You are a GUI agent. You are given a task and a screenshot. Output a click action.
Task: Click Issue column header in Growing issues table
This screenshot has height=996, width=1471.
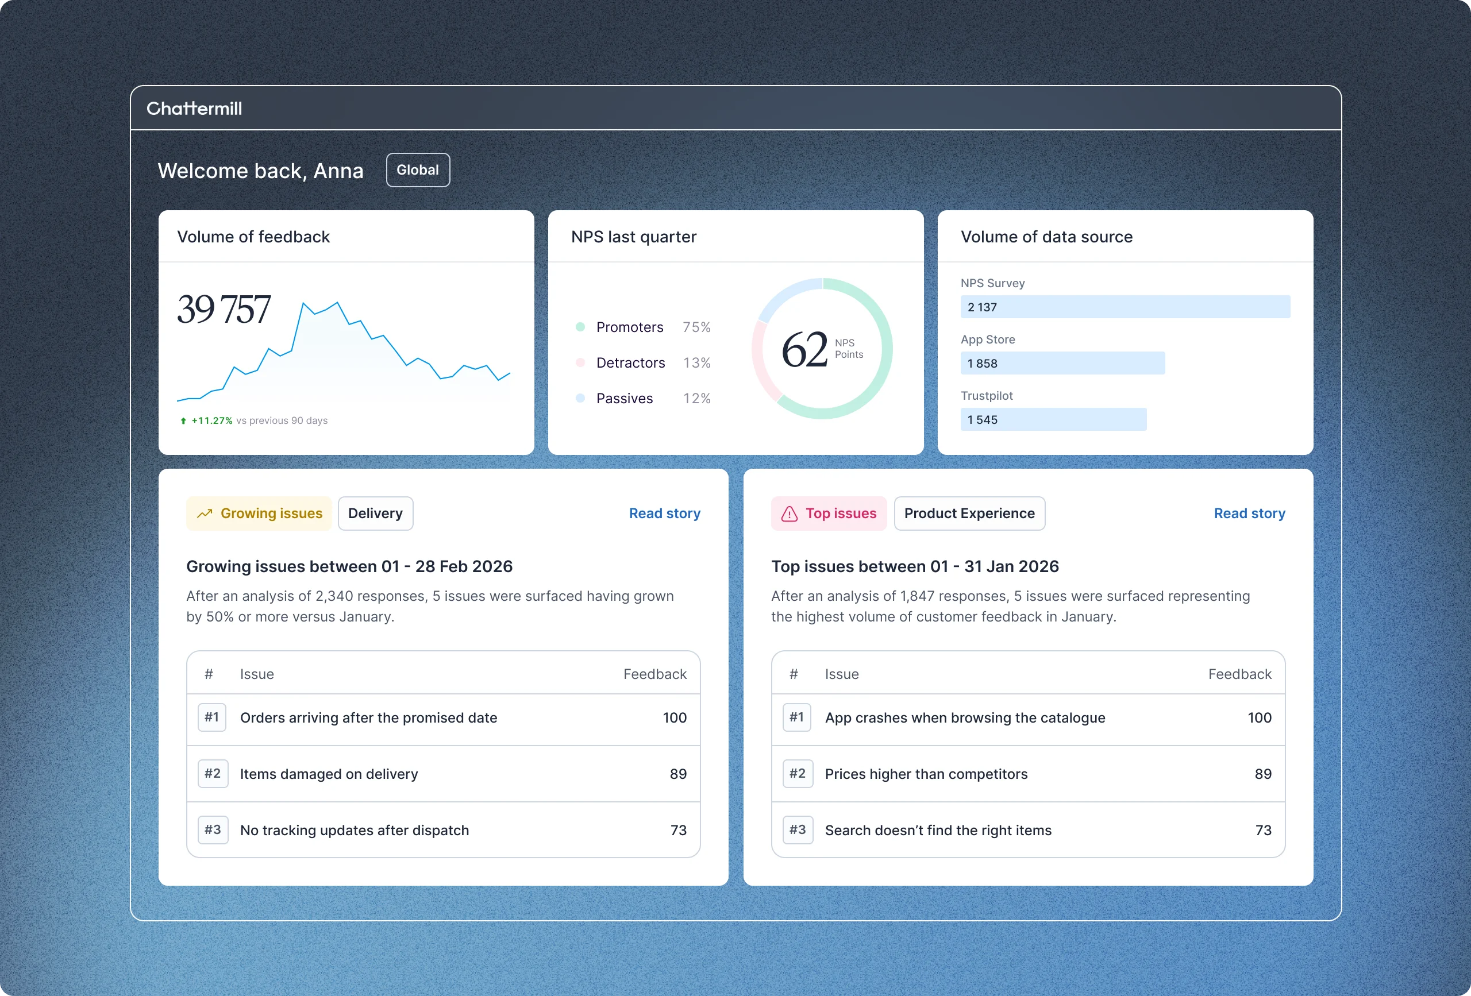(x=257, y=674)
